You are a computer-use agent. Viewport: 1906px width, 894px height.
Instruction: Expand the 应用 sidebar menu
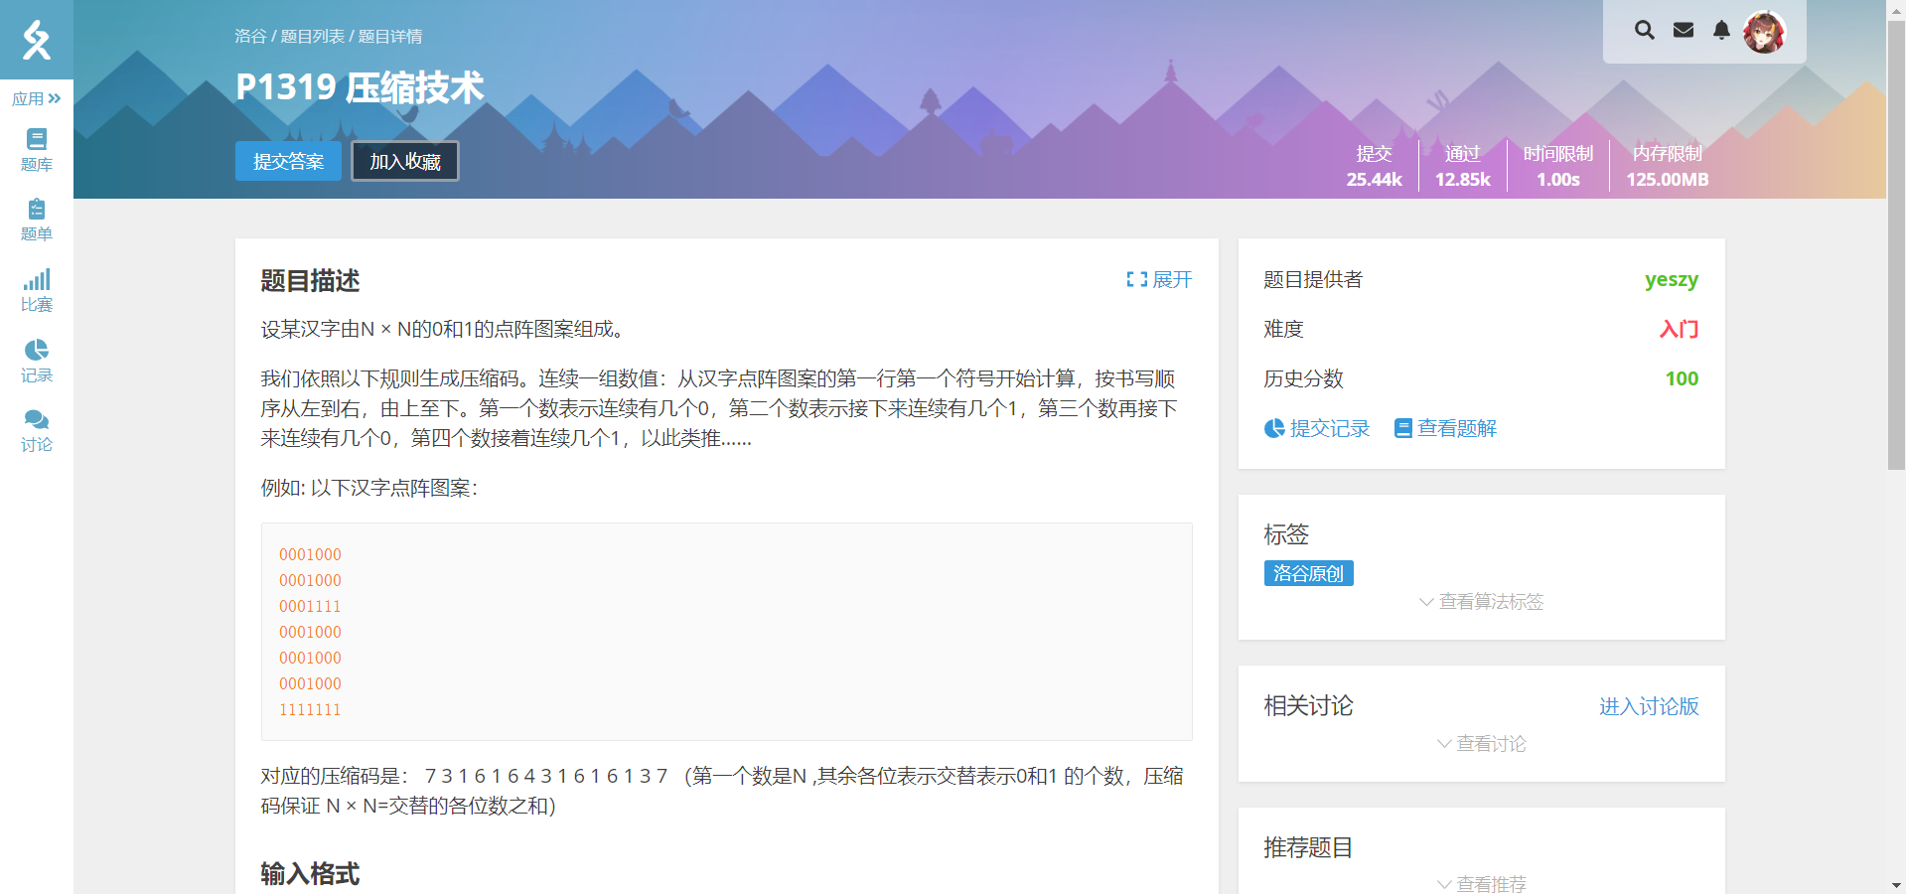(x=37, y=98)
